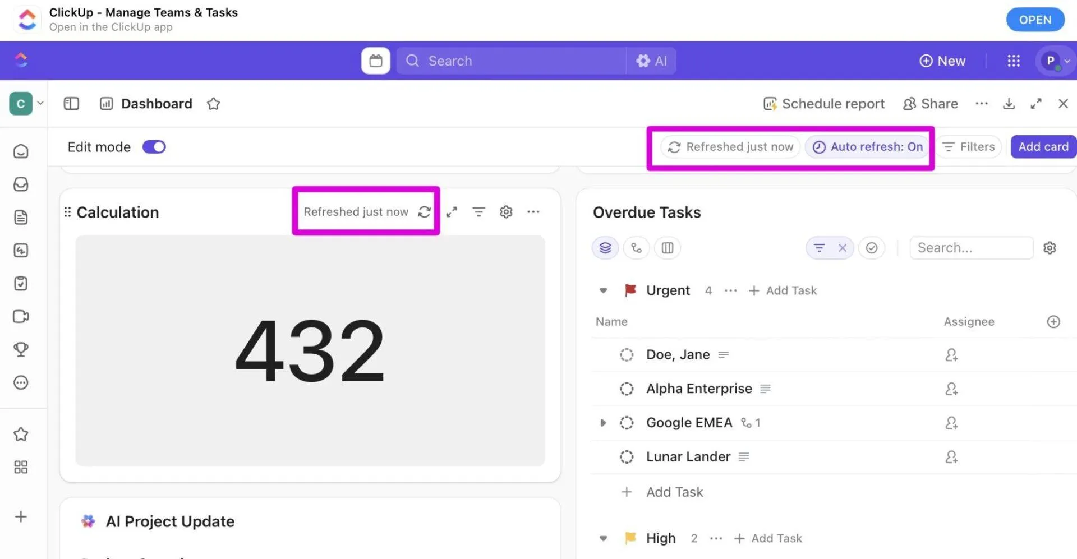Toggle the sidebar panel icon

(x=71, y=104)
